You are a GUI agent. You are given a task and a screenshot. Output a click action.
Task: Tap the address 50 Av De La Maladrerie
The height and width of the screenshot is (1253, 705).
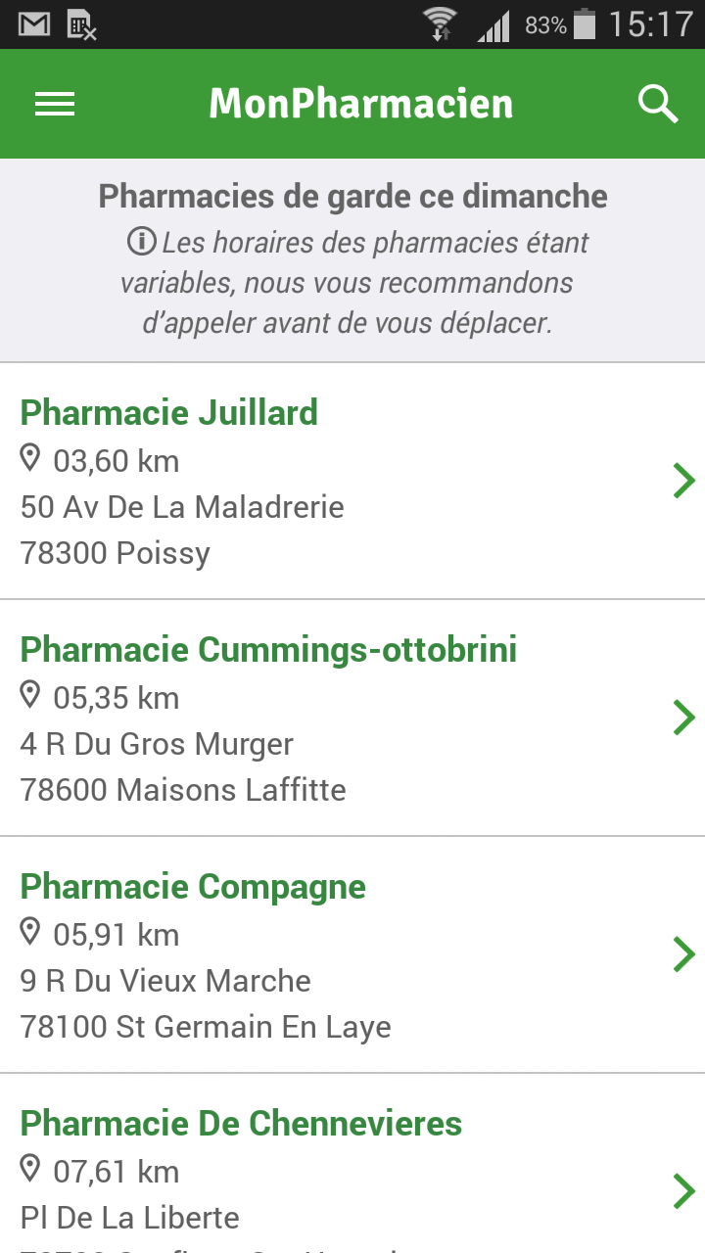pos(182,506)
